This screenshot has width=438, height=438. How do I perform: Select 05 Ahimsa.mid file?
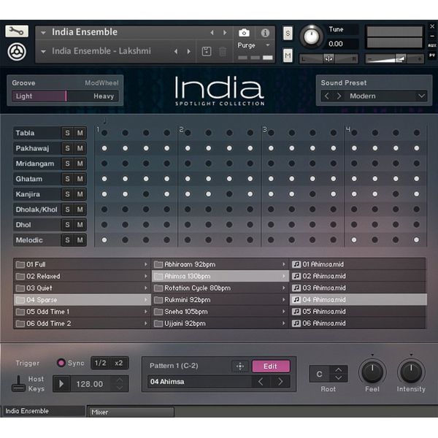[358, 312]
